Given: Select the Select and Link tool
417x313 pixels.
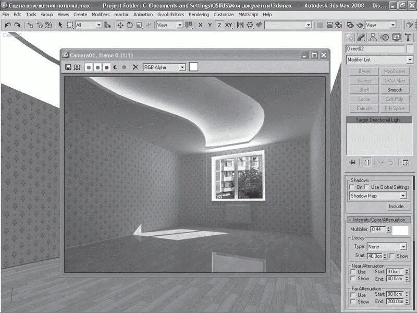Looking at the screenshot, I should 30,25.
